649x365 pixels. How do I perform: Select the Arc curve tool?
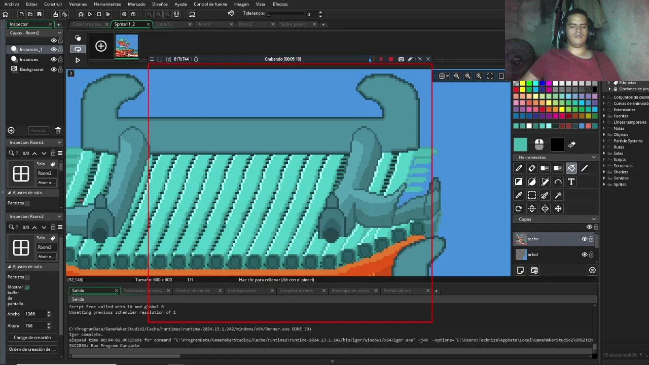click(x=558, y=181)
